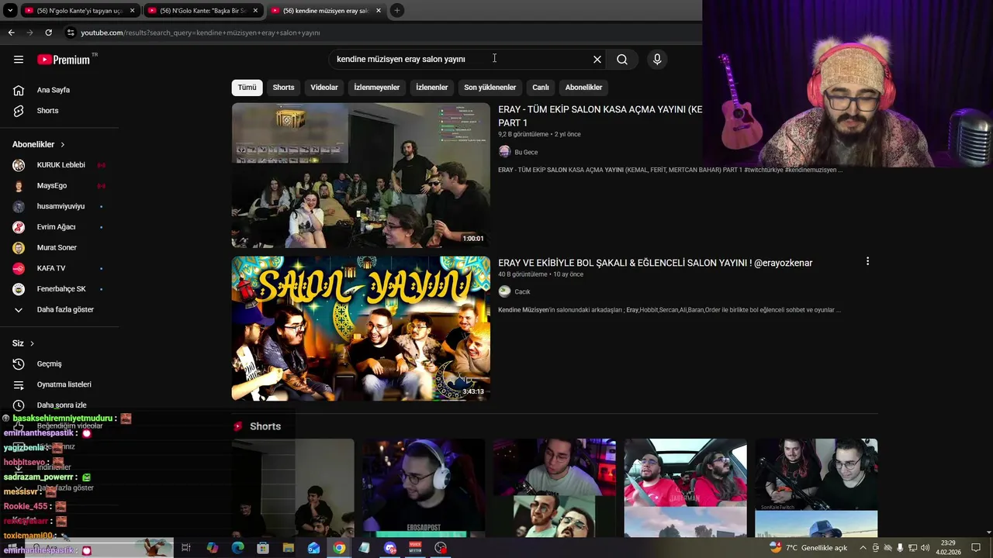
Task: Go back with browser back arrow
Action: click(11, 33)
